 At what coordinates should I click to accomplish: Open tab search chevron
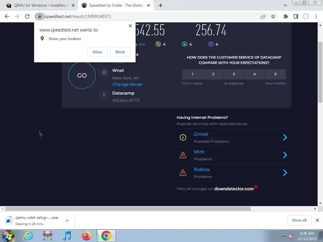[285, 5]
